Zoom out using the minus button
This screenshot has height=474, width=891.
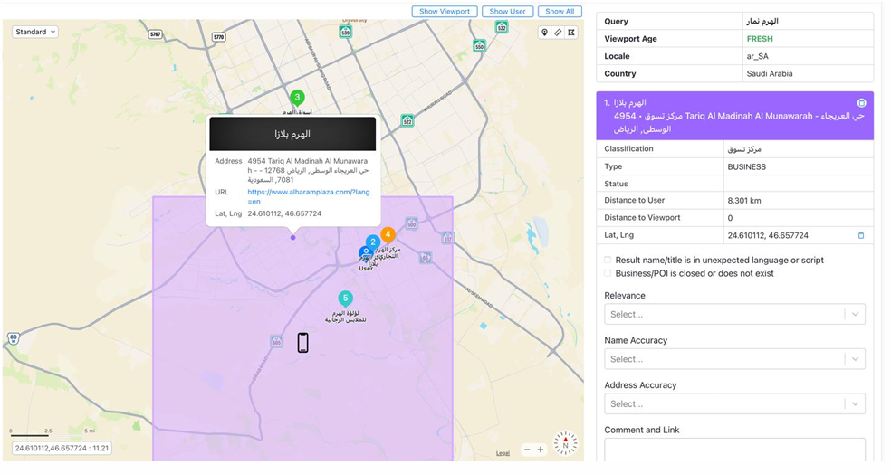coord(527,449)
